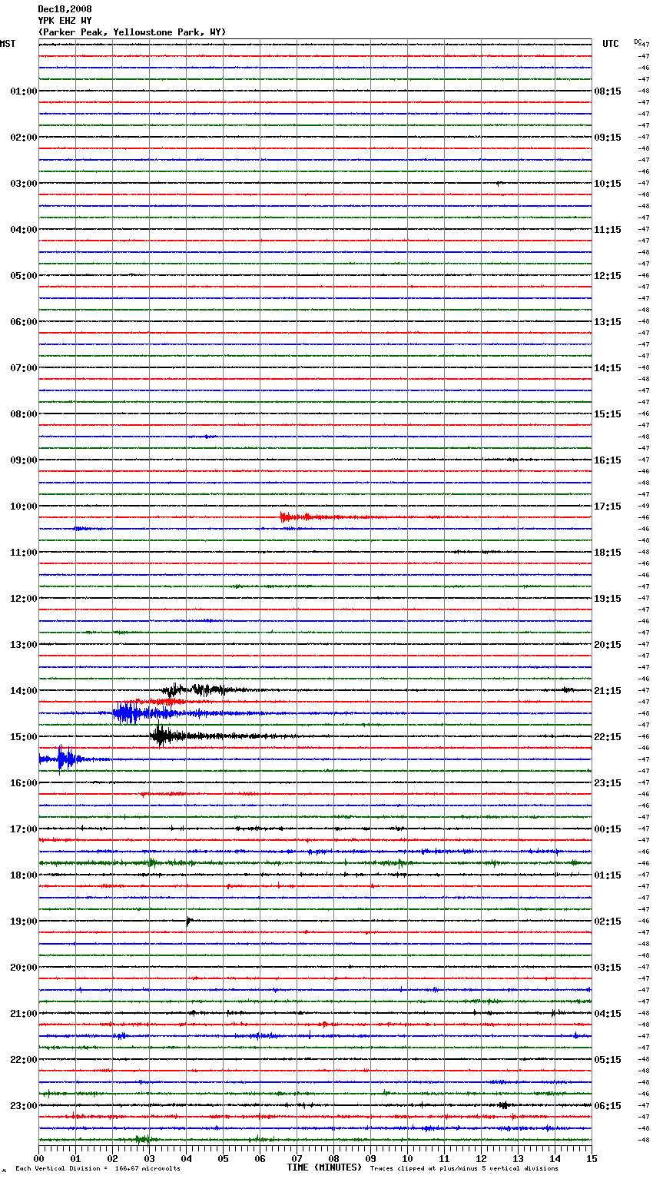Select the 12:00 MST time label
Image resolution: width=653 pixels, height=1179 pixels.
pos(24,599)
